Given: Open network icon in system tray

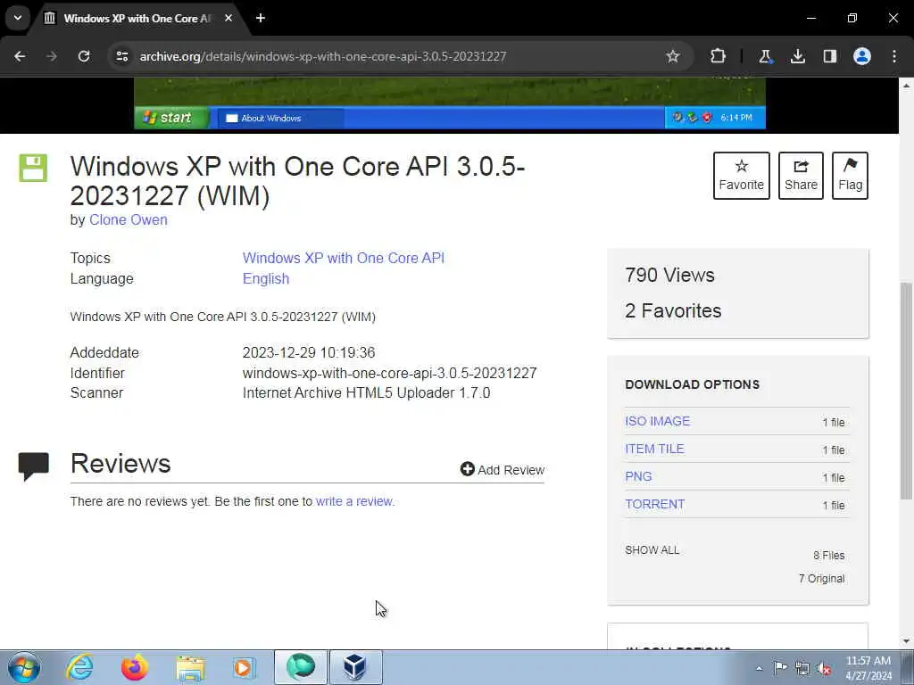Looking at the screenshot, I should tap(802, 668).
